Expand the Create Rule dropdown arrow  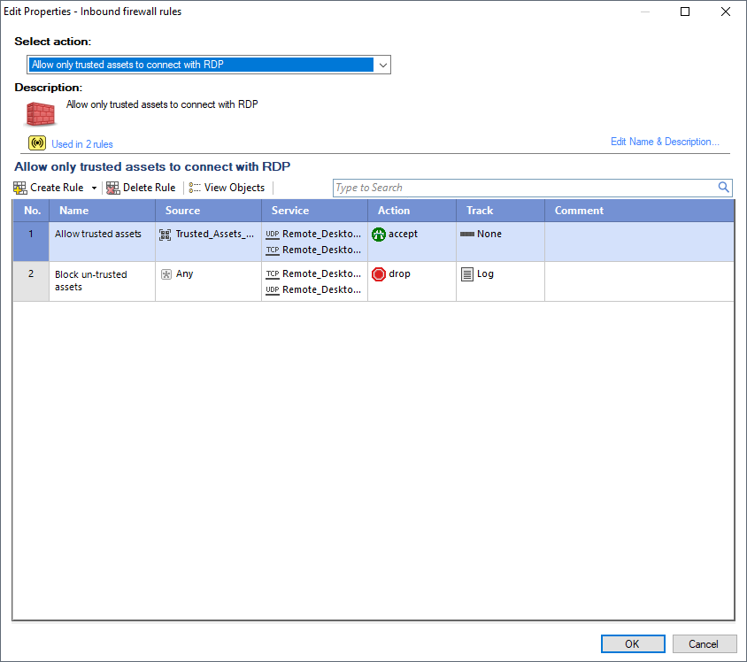[x=94, y=189]
